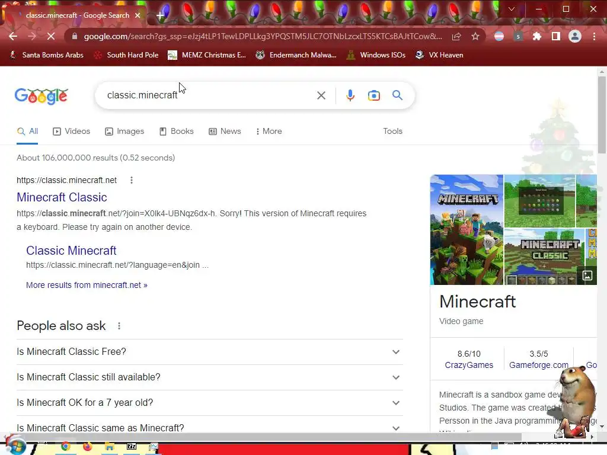Click the search input field
Screen dimensions: 607x455
point(209,95)
